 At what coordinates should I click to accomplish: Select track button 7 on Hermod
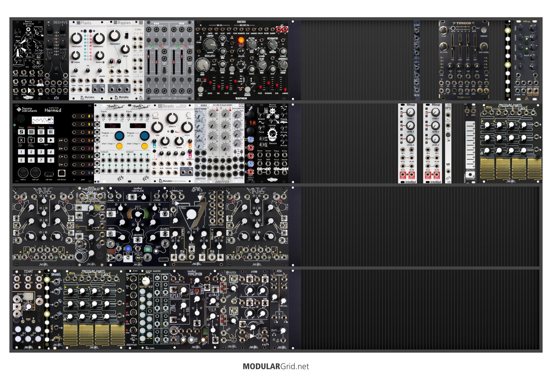pyautogui.click(x=41, y=160)
